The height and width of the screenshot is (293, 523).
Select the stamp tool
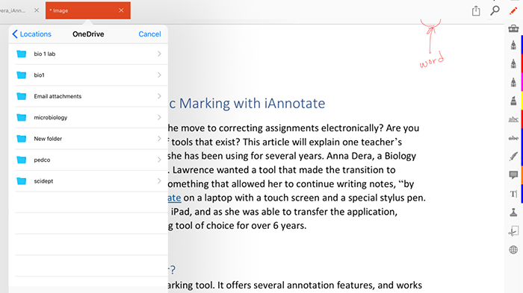click(513, 212)
